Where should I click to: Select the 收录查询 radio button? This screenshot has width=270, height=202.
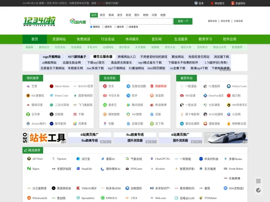pos(127,27)
